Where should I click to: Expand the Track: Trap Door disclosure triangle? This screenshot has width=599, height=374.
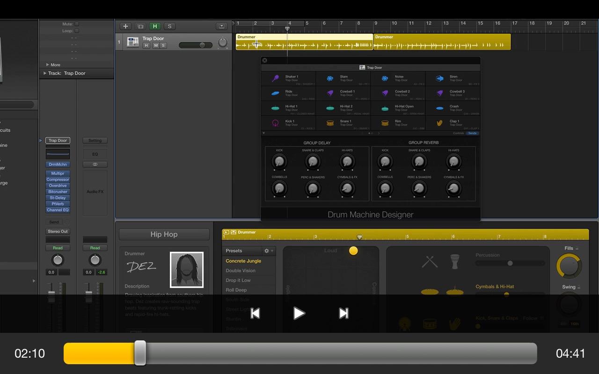coord(45,73)
